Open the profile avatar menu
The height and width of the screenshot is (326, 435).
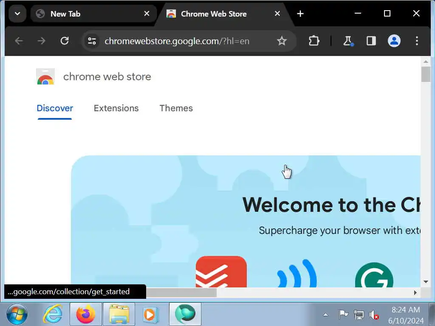coord(394,41)
